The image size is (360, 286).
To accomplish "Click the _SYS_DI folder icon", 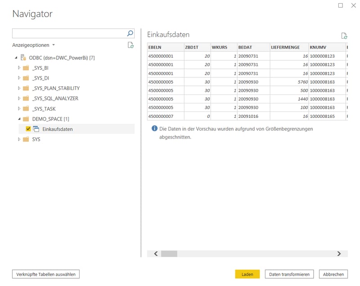I will [26, 78].
